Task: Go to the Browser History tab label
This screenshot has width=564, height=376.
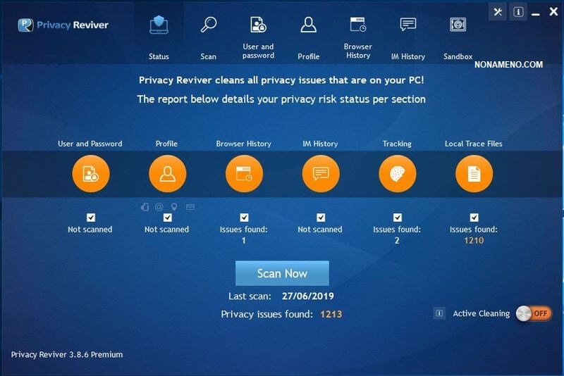Action: [358, 51]
